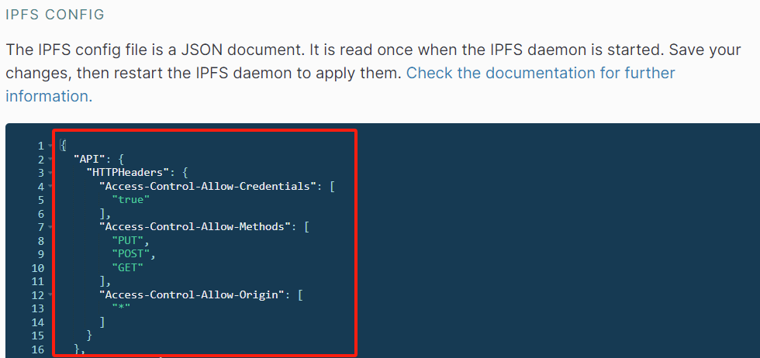760x358 pixels.
Task: Collapse the Access-Control-Allow-Methods array fold arrow
Action: point(50,227)
